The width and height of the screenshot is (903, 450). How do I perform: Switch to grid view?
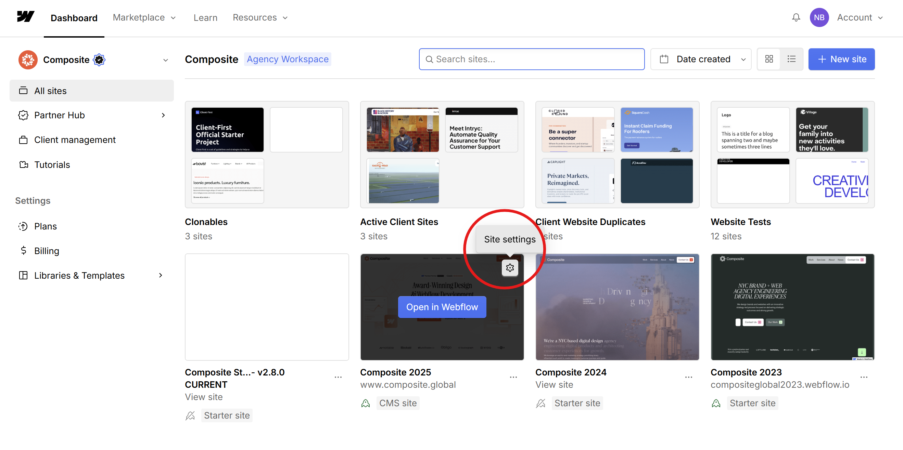[x=769, y=59]
